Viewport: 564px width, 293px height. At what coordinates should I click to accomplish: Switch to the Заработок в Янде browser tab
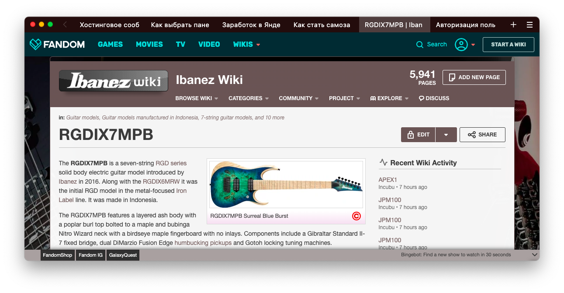coord(251,25)
